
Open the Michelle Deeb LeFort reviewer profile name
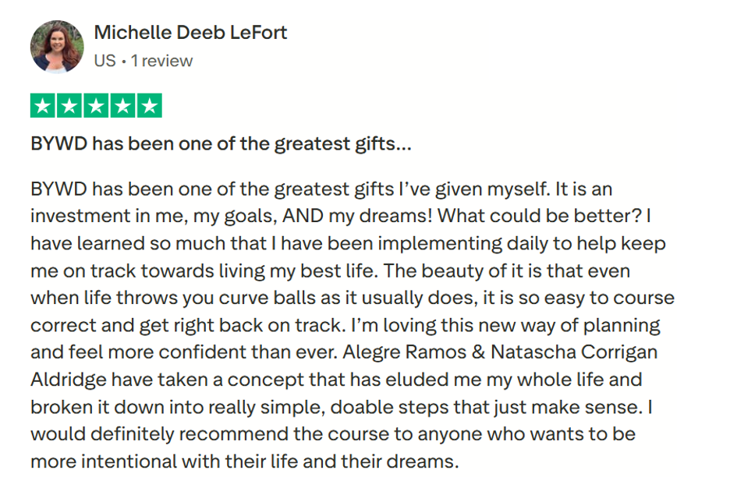click(x=190, y=33)
